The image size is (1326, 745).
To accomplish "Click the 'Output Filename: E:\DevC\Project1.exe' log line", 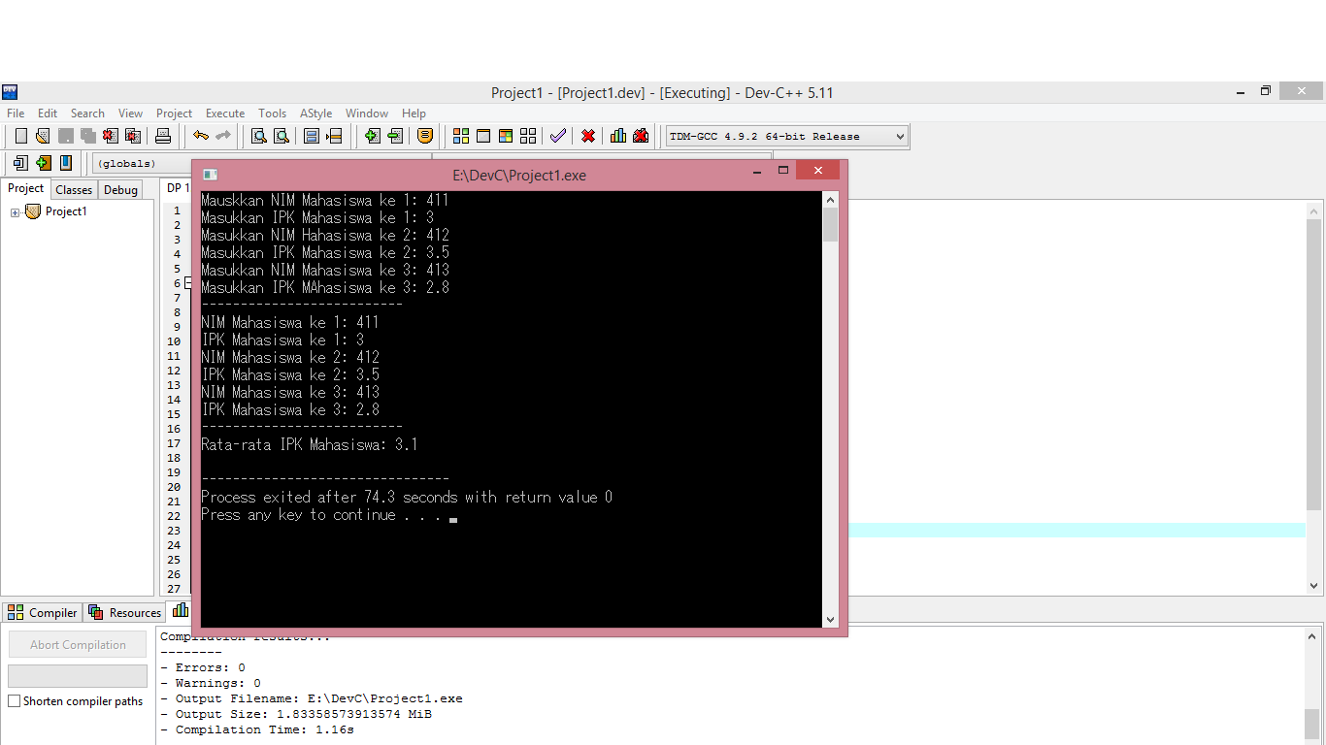I will (x=311, y=698).
